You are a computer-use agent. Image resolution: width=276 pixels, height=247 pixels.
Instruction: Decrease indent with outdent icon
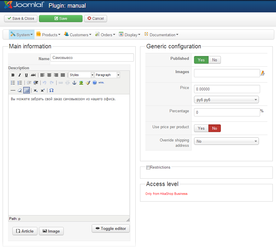pyautogui.click(x=29, y=83)
